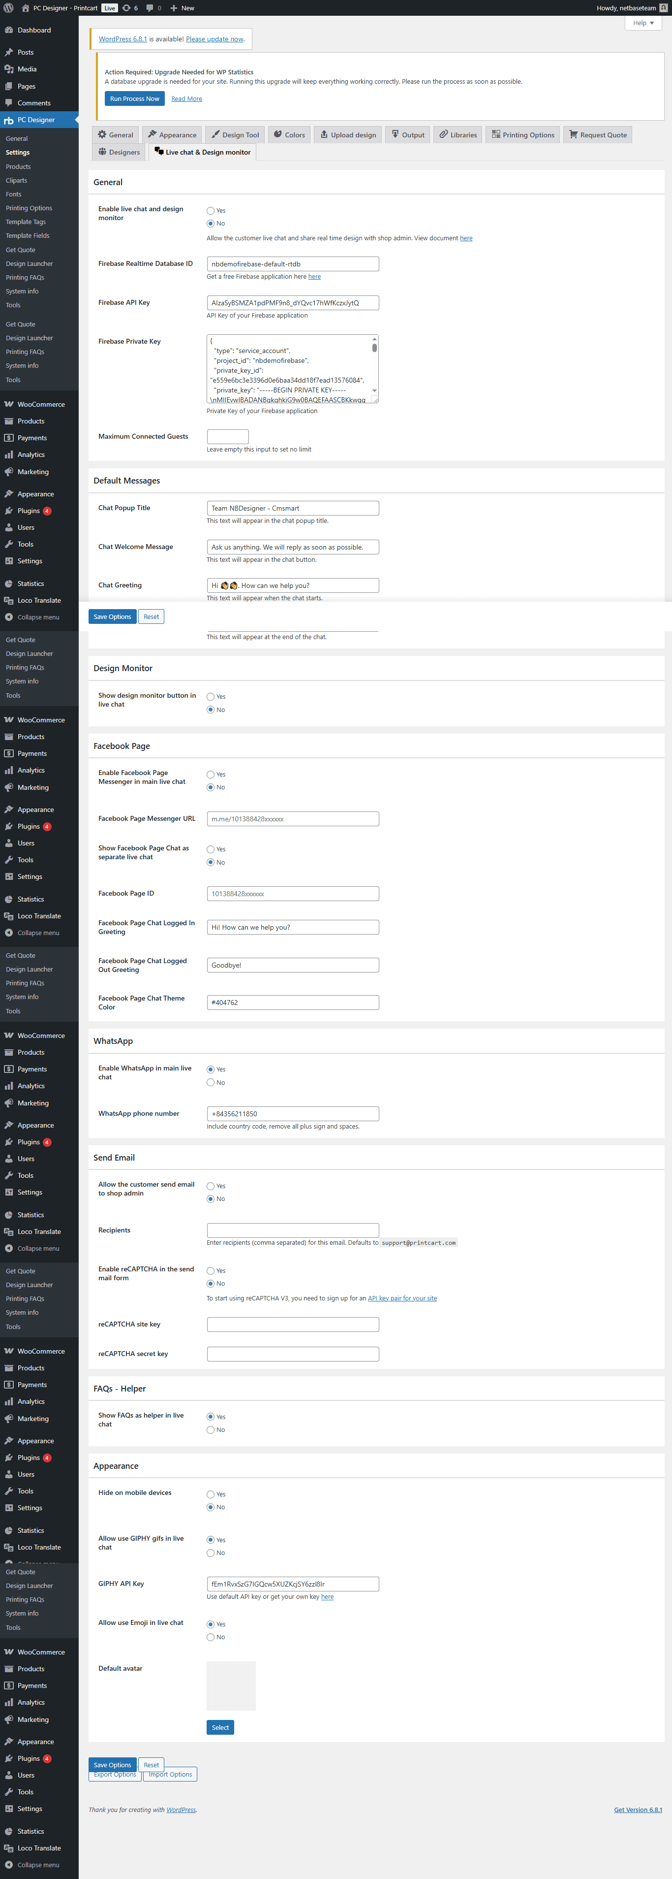Click the plus New item in the admin bar
Screen dimensions: 672x1879
pos(182,8)
